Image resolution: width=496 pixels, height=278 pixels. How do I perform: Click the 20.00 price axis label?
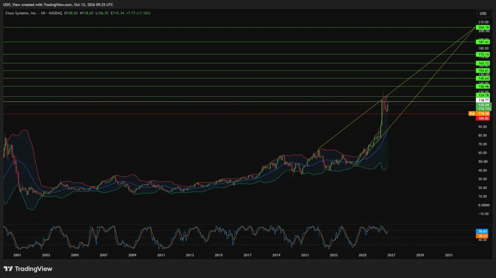coord(483,188)
